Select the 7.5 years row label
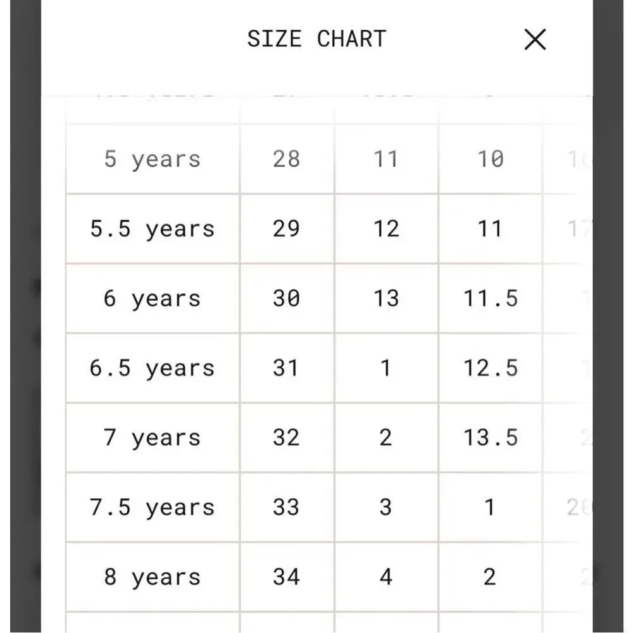 click(x=153, y=508)
